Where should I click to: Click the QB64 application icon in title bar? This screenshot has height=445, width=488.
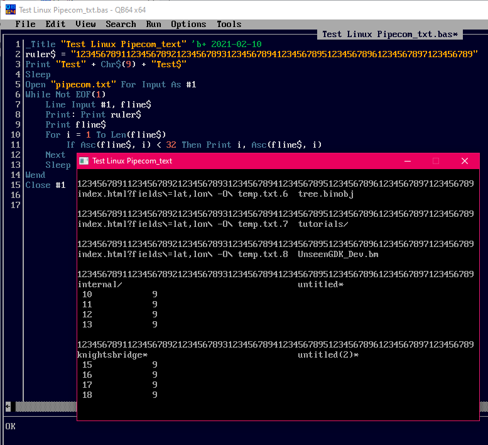coord(9,9)
